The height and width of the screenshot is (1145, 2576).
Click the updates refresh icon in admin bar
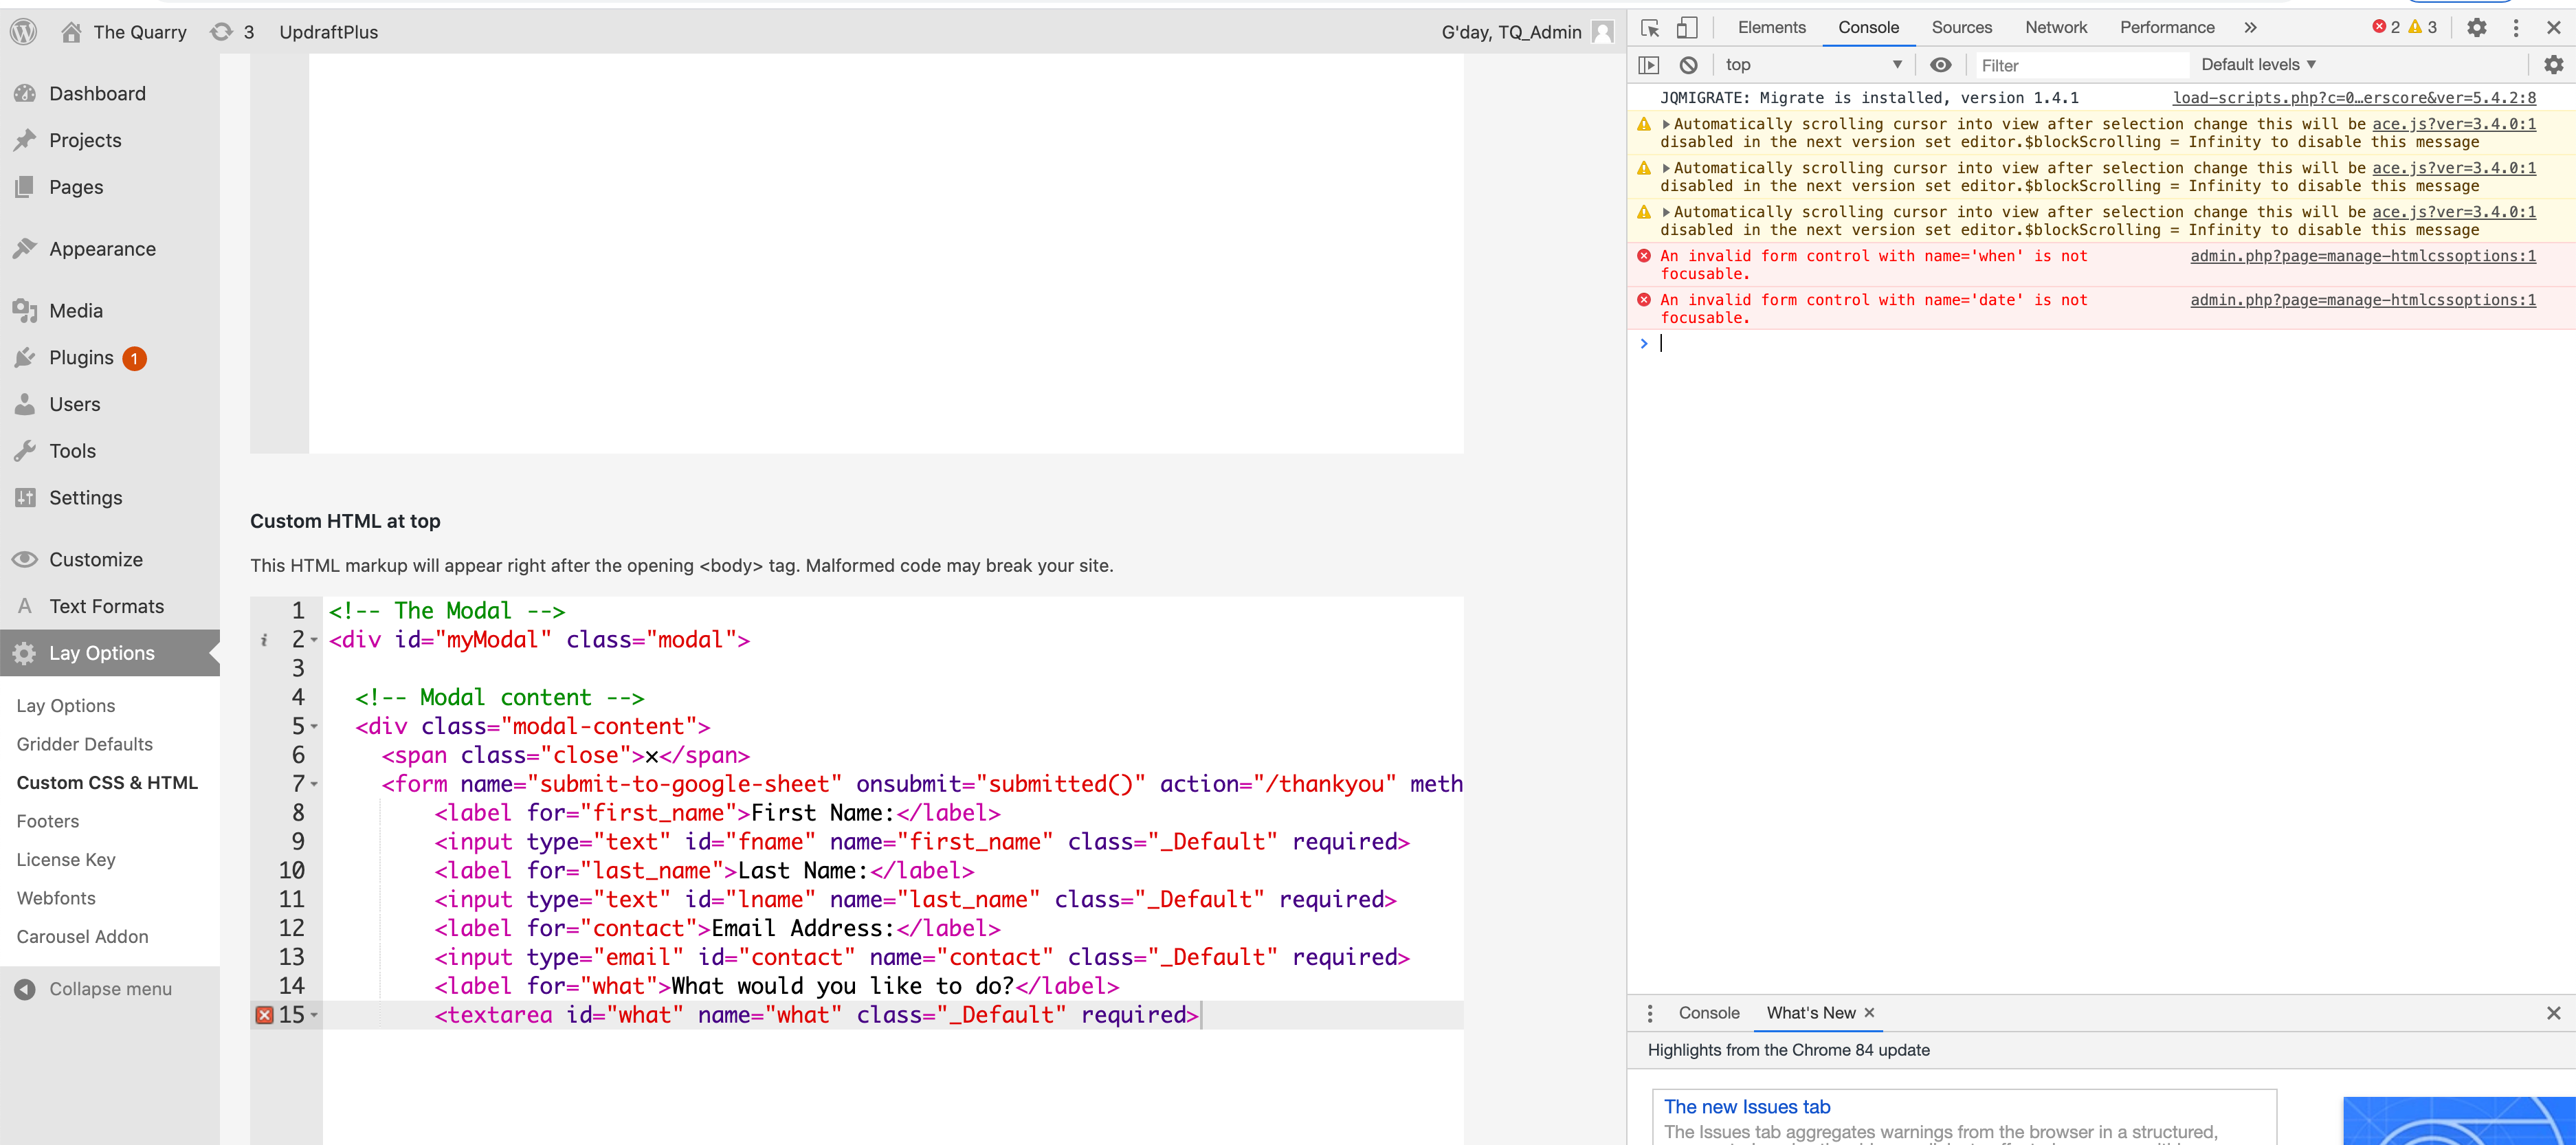(x=221, y=32)
